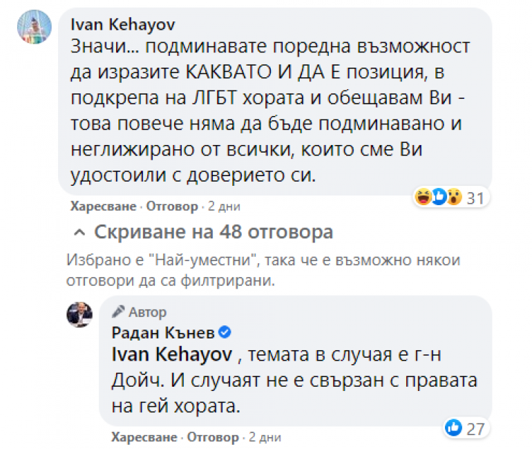
Task: Open the Ivan Kehayov commenter name link
Action: point(123,24)
